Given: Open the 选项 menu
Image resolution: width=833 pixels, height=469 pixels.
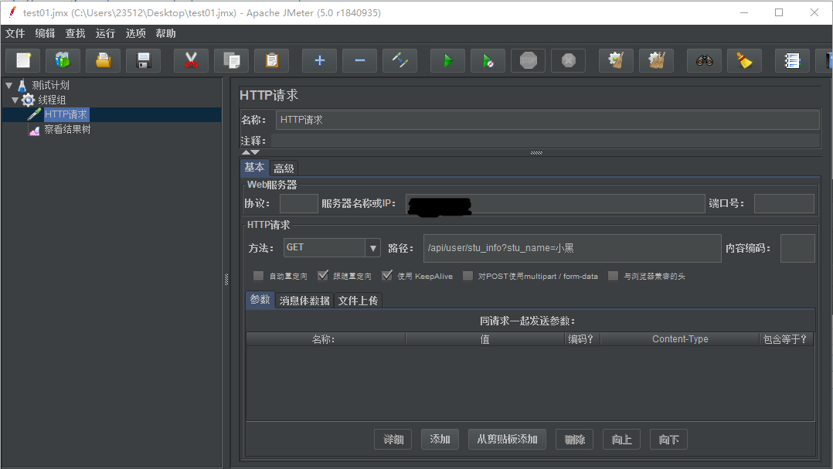Looking at the screenshot, I should pos(135,33).
